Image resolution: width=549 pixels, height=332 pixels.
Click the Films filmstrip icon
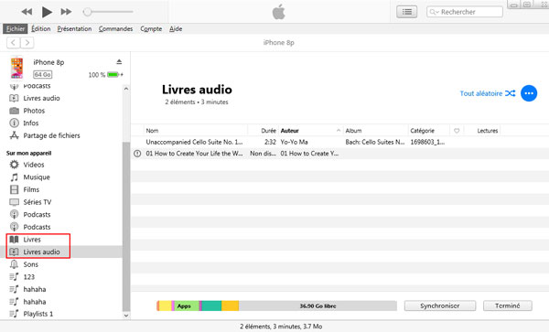(x=14, y=189)
